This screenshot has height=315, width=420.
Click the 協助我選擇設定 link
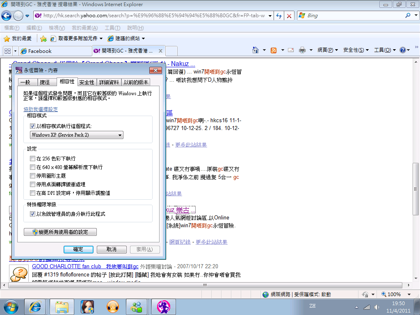click(x=41, y=110)
